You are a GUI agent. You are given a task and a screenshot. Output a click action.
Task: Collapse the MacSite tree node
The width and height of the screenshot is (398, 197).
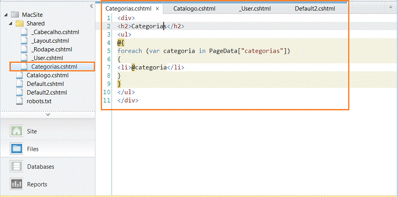(x=6, y=15)
